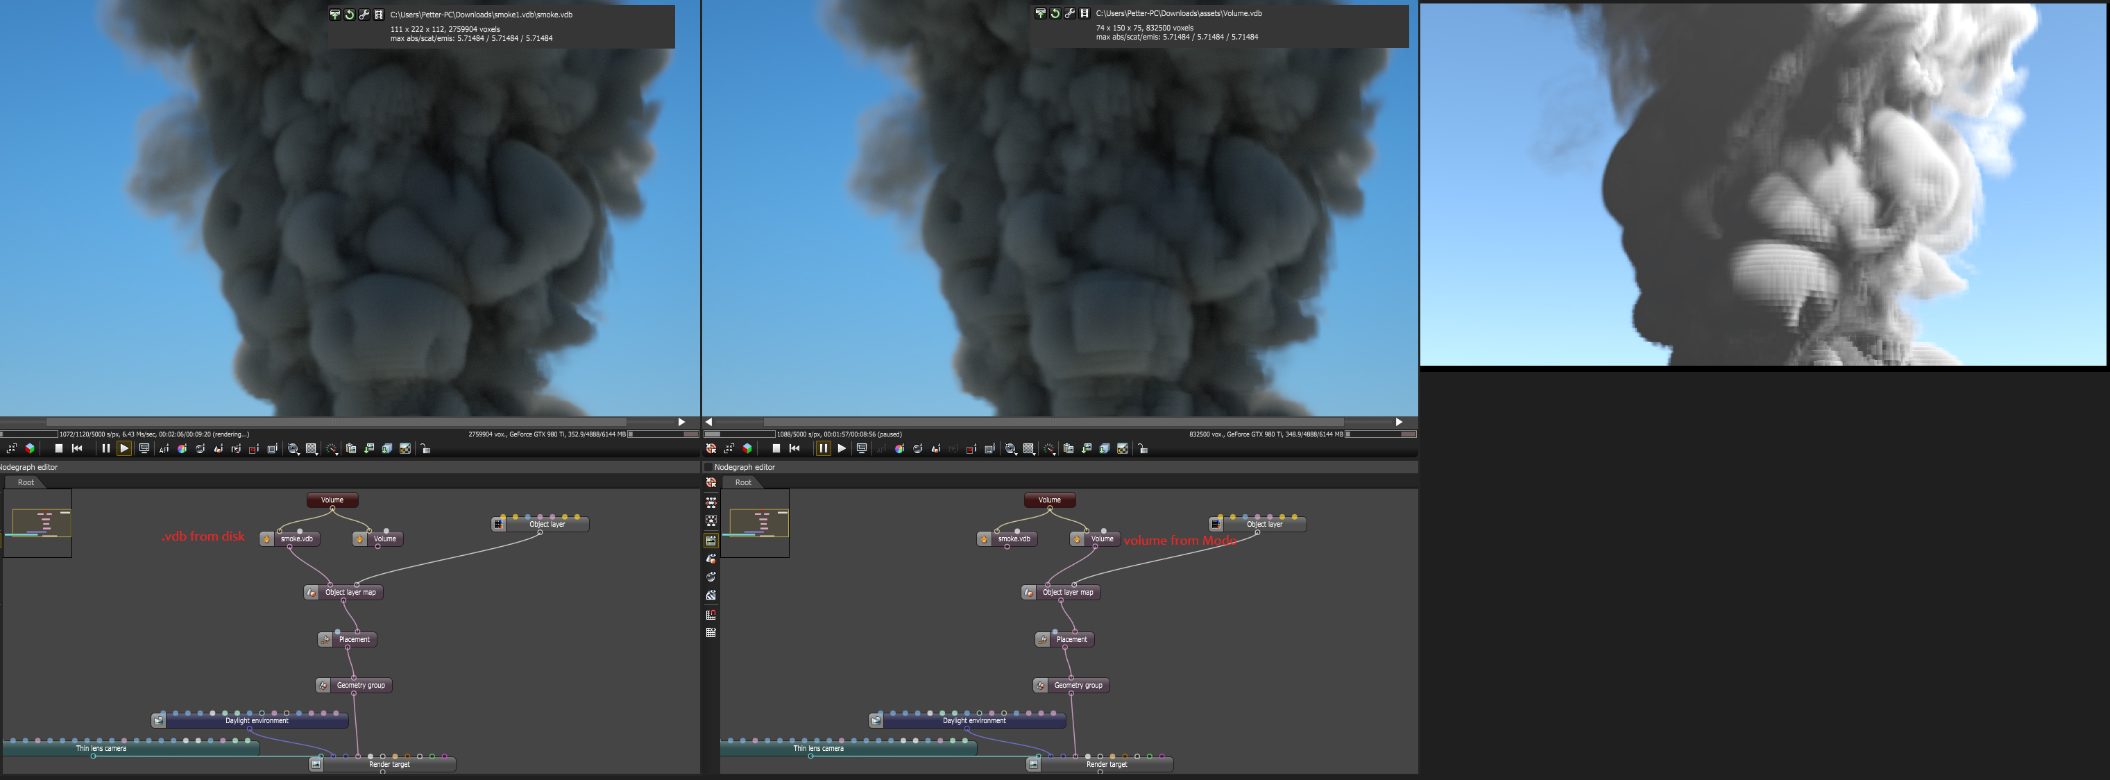Enable render region tool in left viewport
Viewport: 2110px width, 780px height.
pos(254,448)
